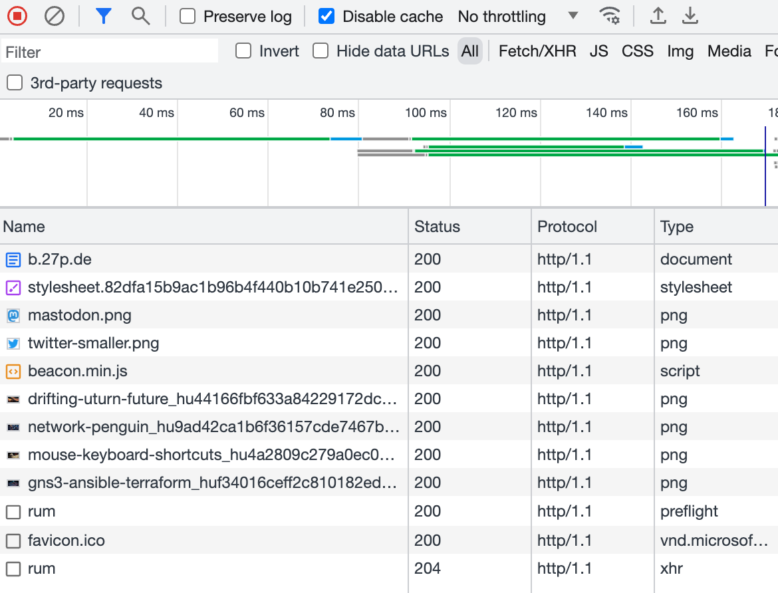Sort requests by Status column header
This screenshot has height=593, width=778.
point(437,227)
